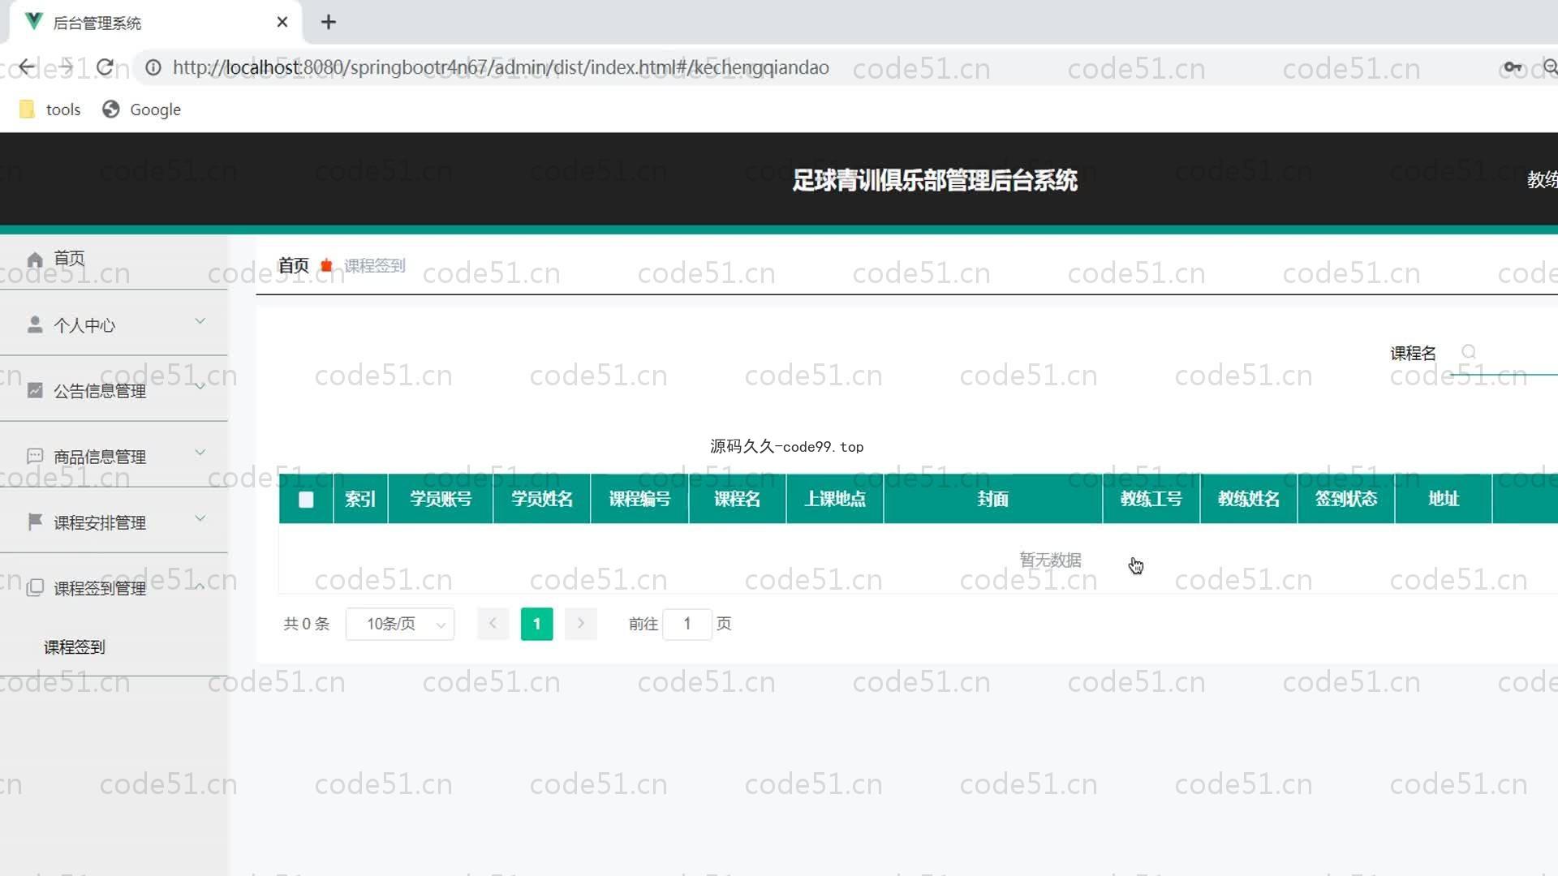Screen dimensions: 1558x876
Task: Collapse 课程签到管理 with its chevron
Action: (200, 585)
